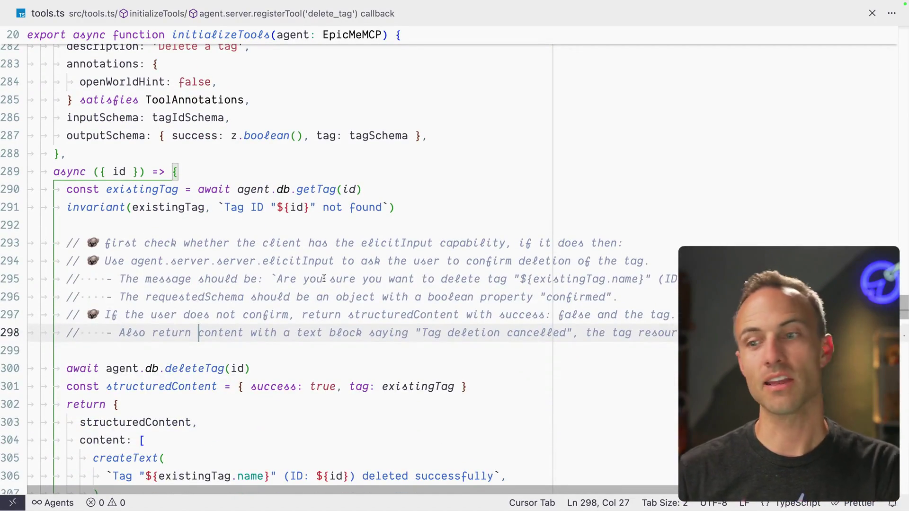The width and height of the screenshot is (909, 511).
Task: Click getTag on line 290
Action: (316, 189)
